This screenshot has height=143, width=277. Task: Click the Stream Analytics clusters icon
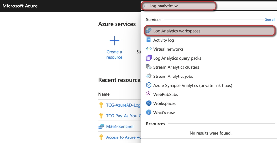point(149,67)
